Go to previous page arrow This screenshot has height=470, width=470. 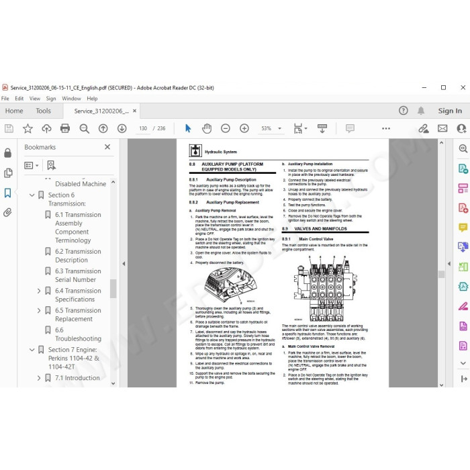pyautogui.click(x=103, y=129)
